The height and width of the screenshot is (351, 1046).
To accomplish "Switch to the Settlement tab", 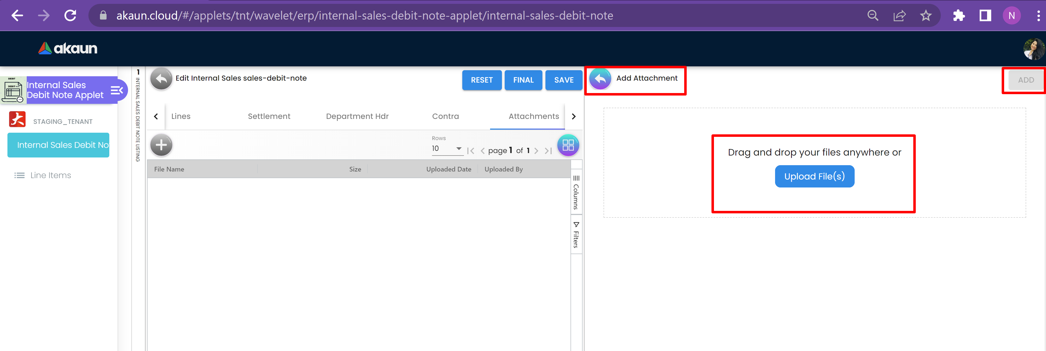I will 269,116.
